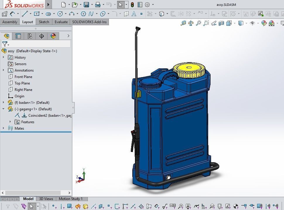This screenshot has width=284, height=210.
Task: Collapse the gagang<1> component node
Action: (x=4, y=109)
